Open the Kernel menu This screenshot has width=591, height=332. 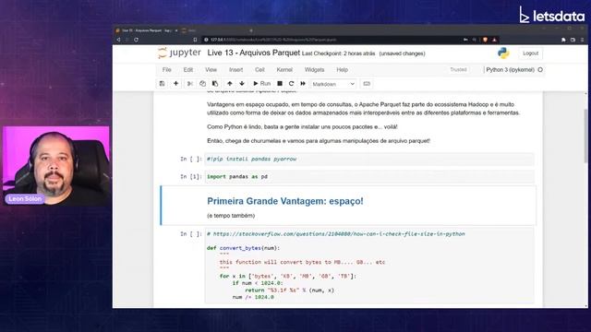click(284, 70)
